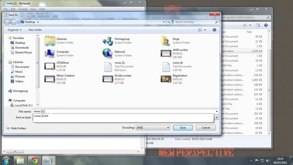Viewport: 293px width, 165px height.
Task: Show hidden system tray icons arrow
Action: [x=251, y=160]
